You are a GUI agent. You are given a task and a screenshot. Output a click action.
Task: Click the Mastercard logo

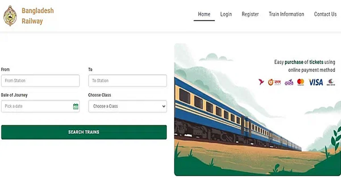(x=301, y=82)
